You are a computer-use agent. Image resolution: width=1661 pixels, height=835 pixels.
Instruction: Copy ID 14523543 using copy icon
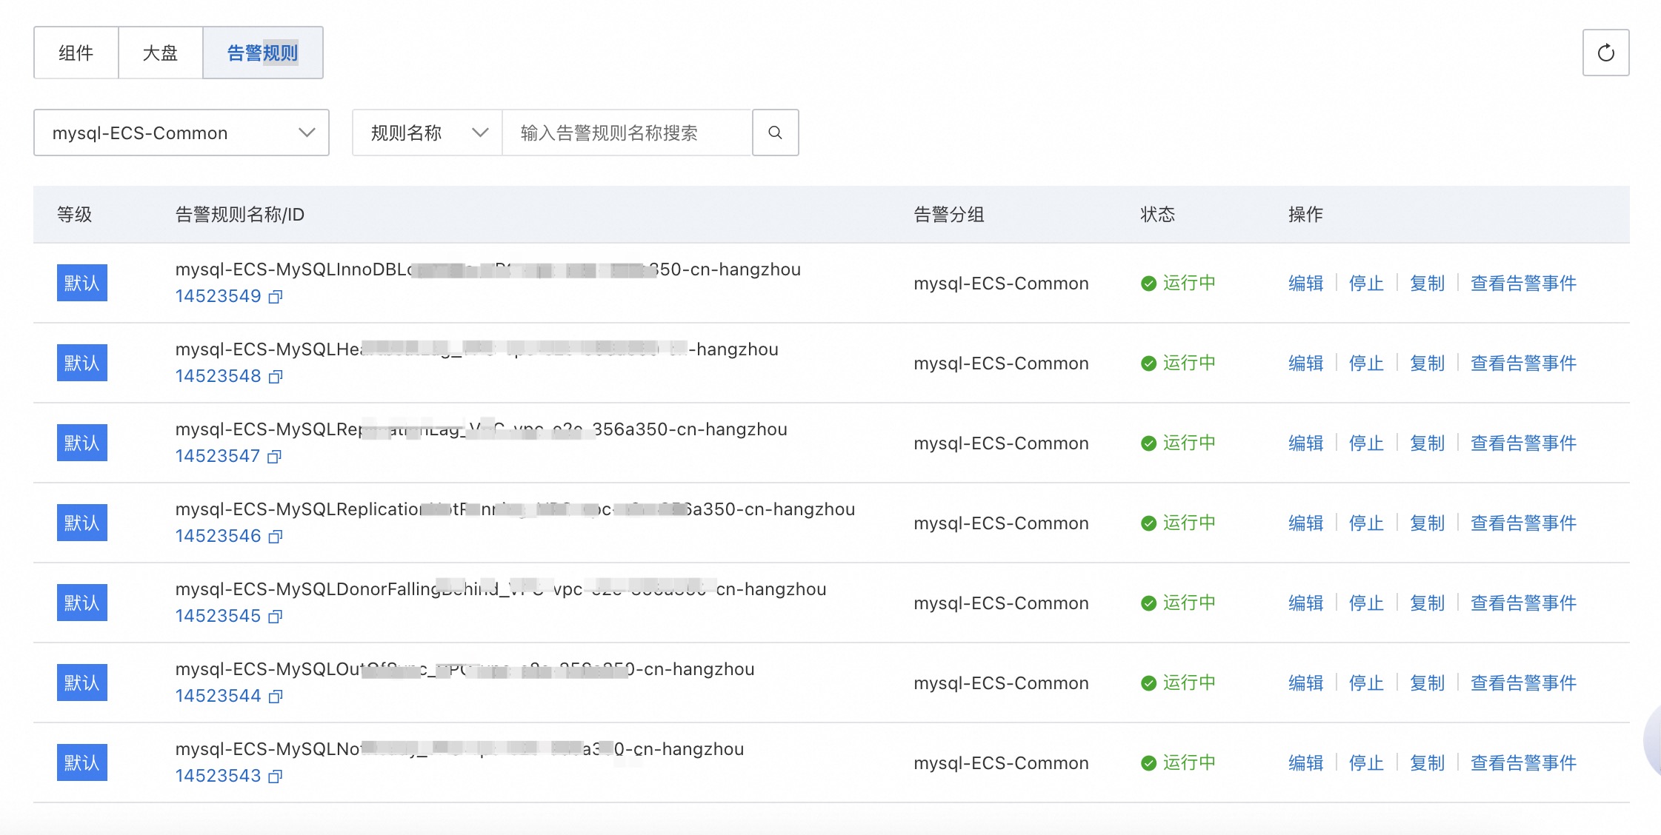point(276,777)
